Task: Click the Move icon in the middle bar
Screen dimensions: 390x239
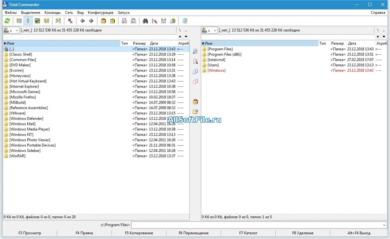Action: [195, 81]
